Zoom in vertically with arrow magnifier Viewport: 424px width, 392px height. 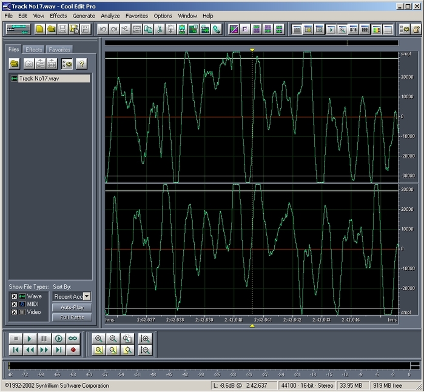tap(145, 339)
